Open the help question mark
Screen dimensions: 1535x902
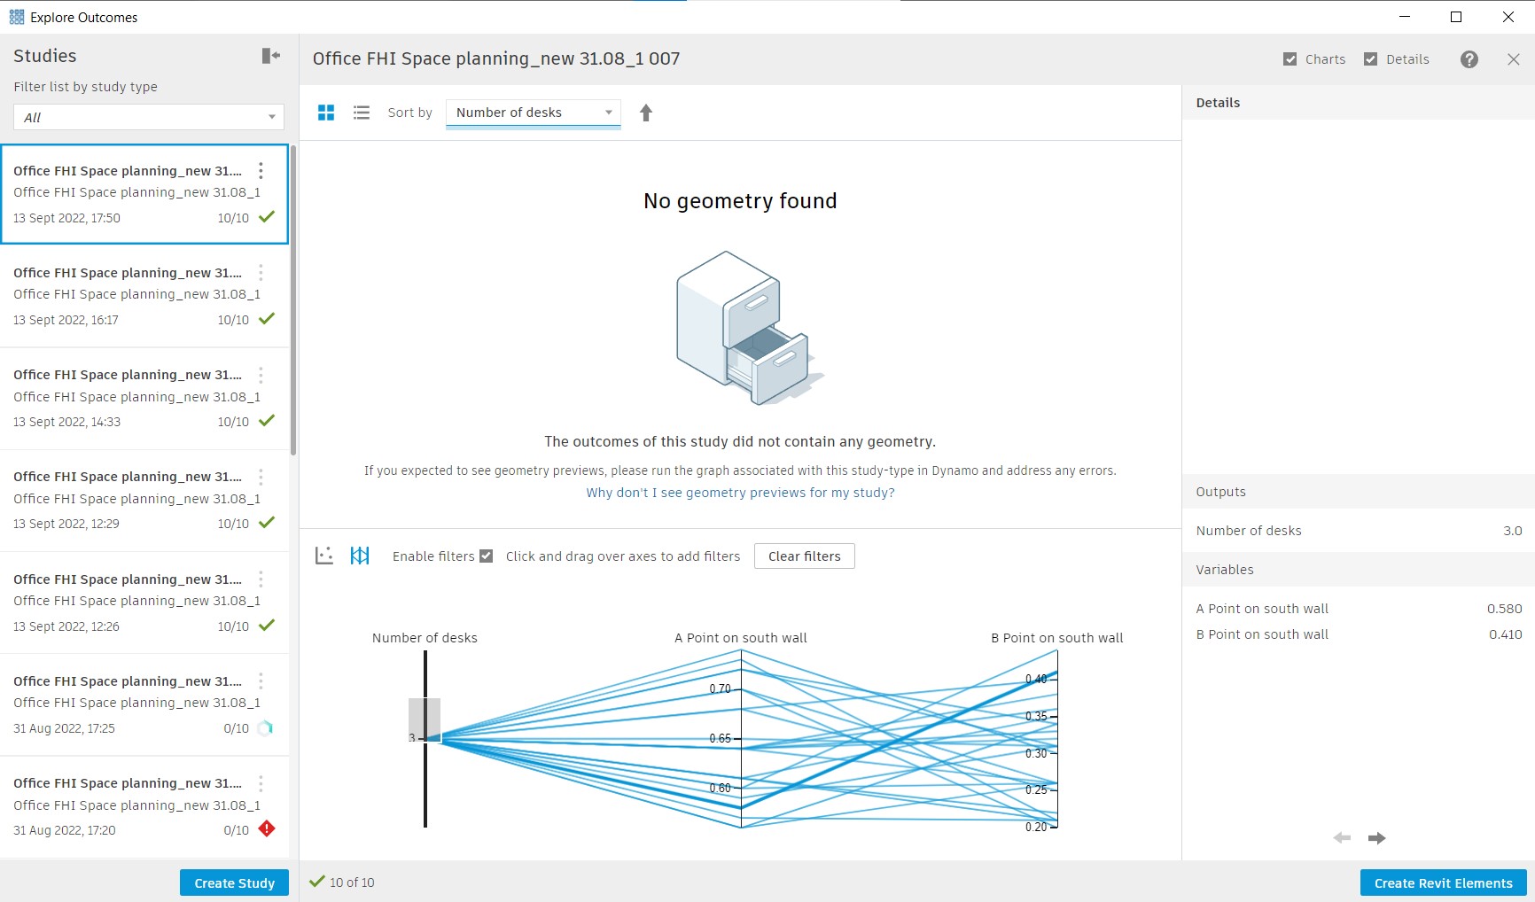pos(1469,59)
